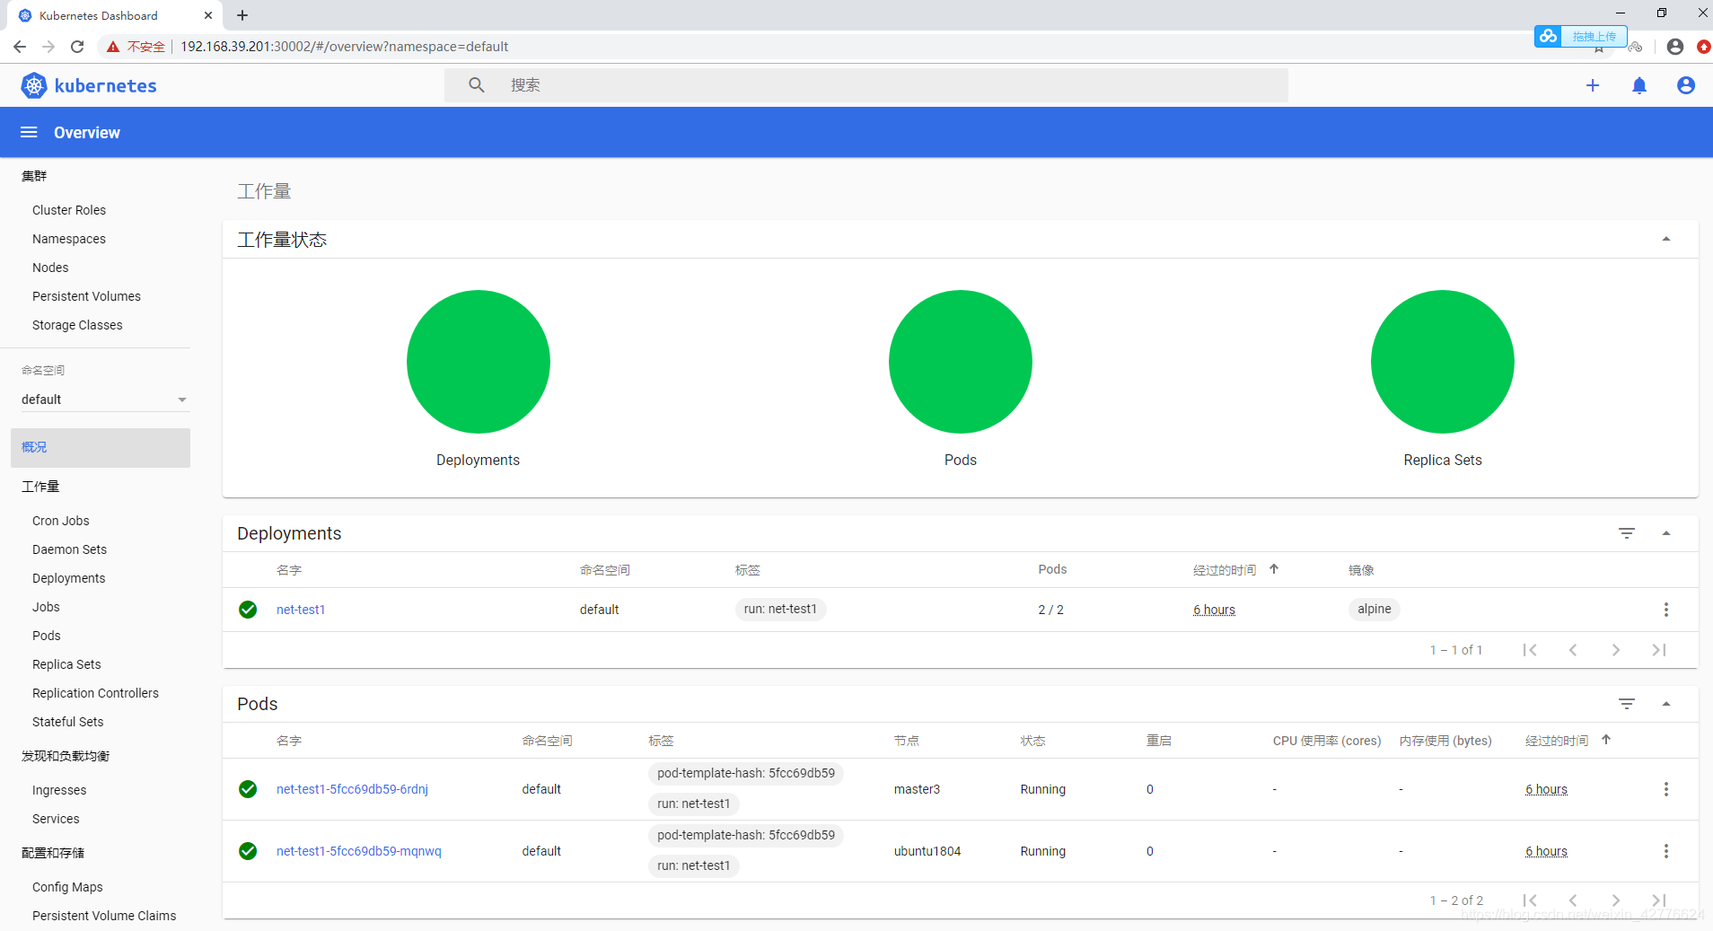The width and height of the screenshot is (1713, 931).
Task: Collapse the Deployments card
Action: (1666, 533)
